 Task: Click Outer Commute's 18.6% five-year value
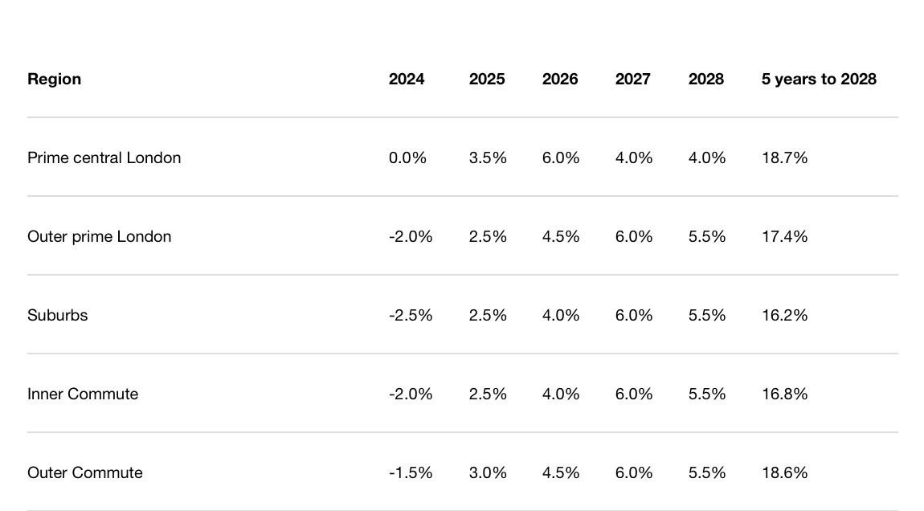point(784,472)
